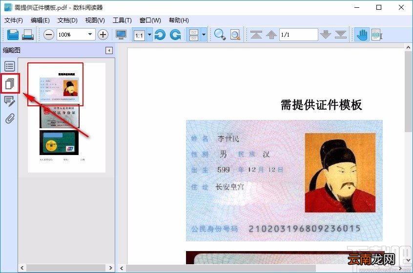Activate the hand pan tool
This screenshot has height=273, width=413.
tap(362, 35)
